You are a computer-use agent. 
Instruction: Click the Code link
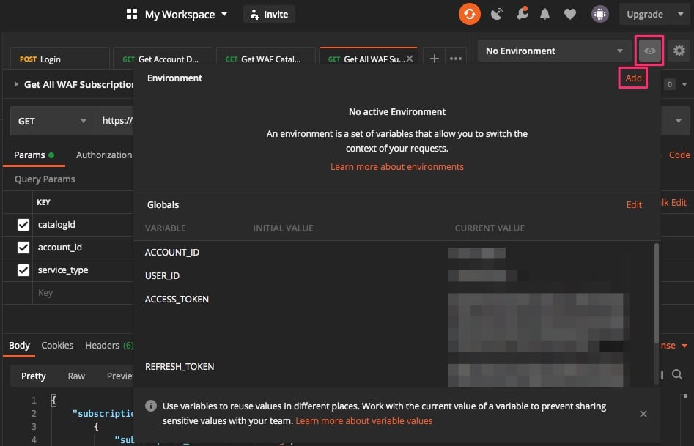(x=679, y=155)
